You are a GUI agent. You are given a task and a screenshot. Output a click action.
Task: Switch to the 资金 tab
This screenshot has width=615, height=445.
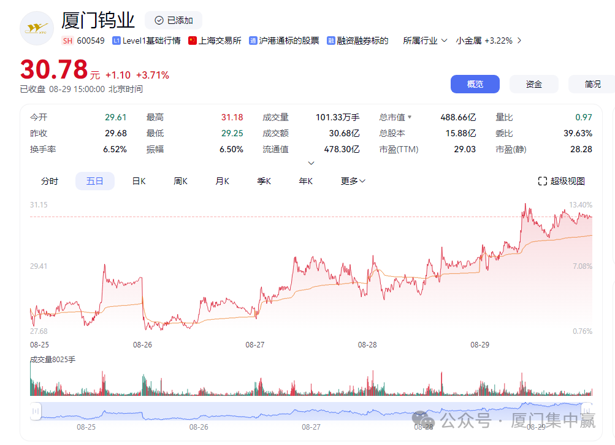(533, 84)
